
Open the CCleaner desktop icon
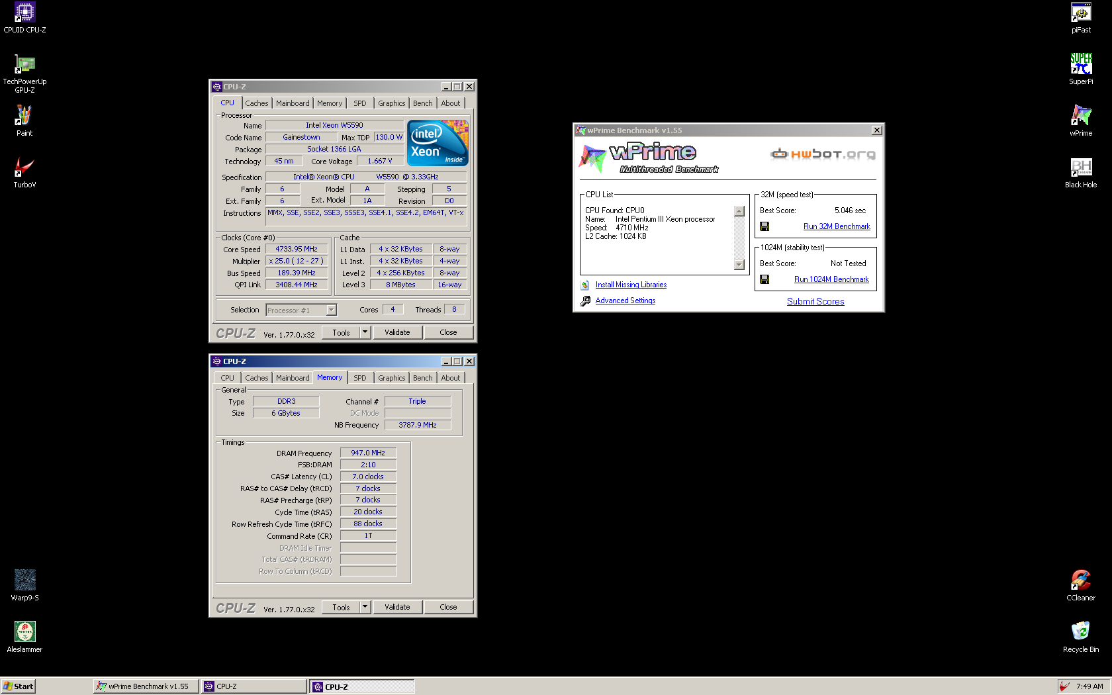(x=1081, y=586)
